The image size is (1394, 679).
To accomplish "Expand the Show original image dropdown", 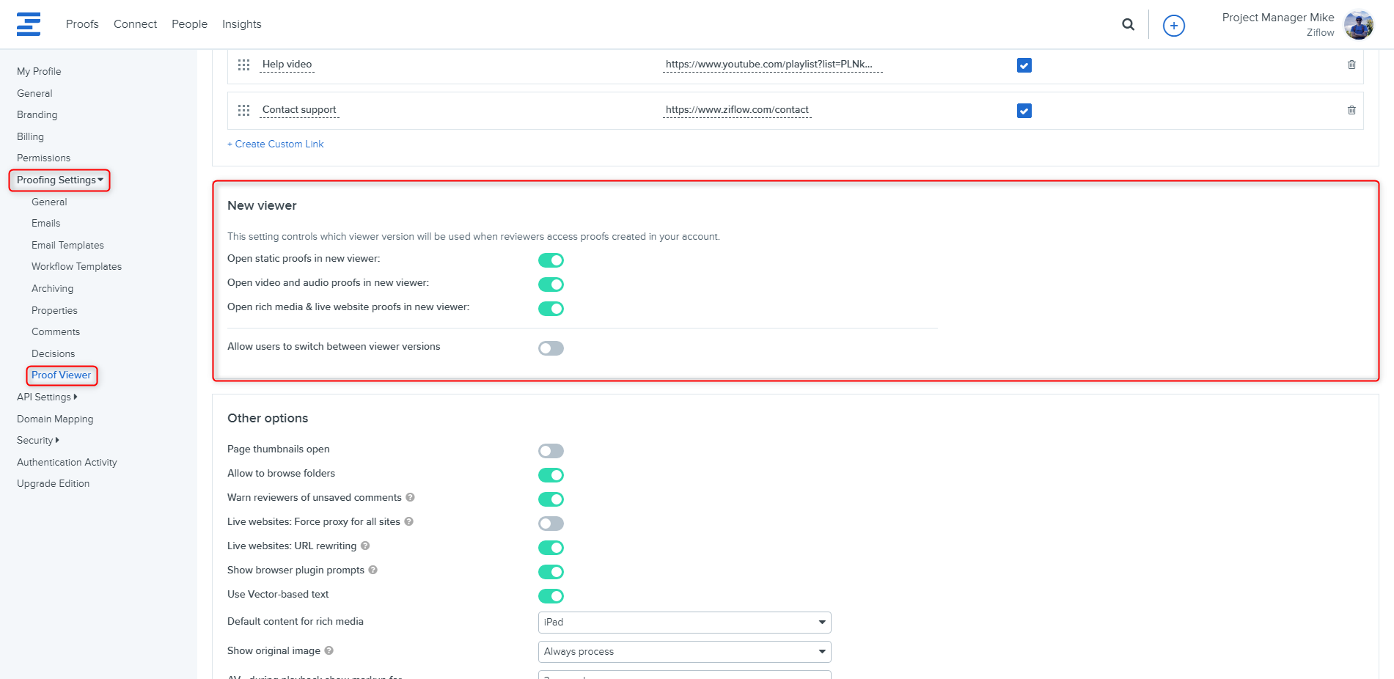I will coord(683,652).
